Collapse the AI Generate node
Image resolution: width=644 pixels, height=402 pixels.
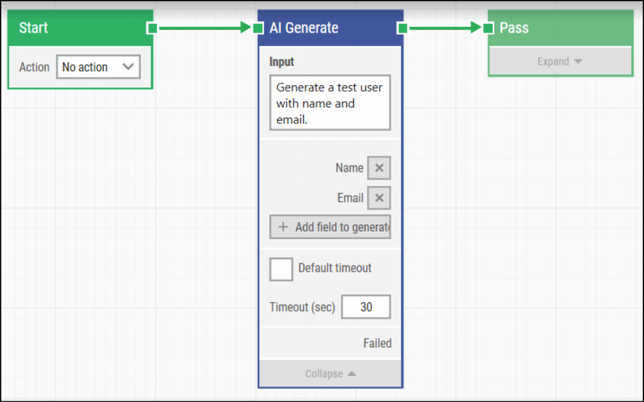tap(330, 373)
